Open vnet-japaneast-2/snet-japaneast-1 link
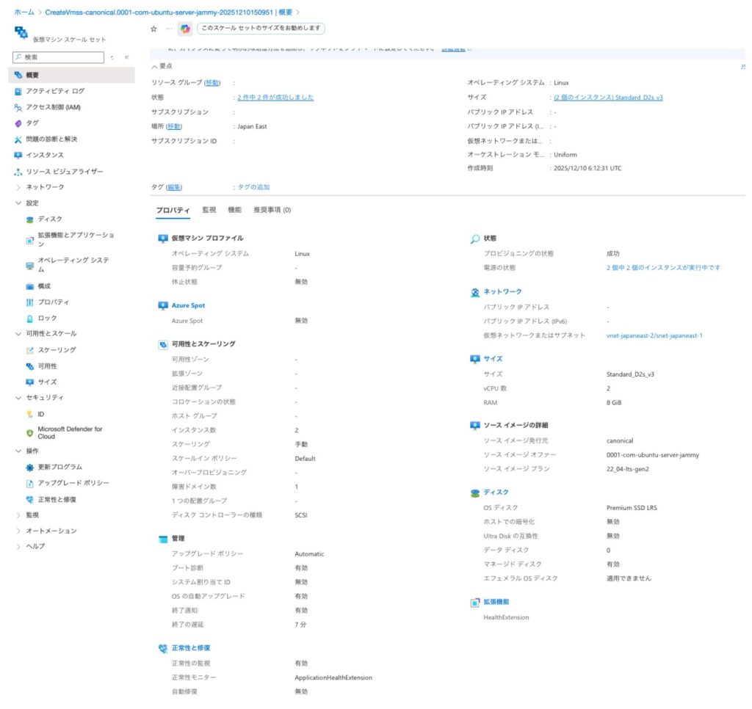 pyautogui.click(x=654, y=335)
